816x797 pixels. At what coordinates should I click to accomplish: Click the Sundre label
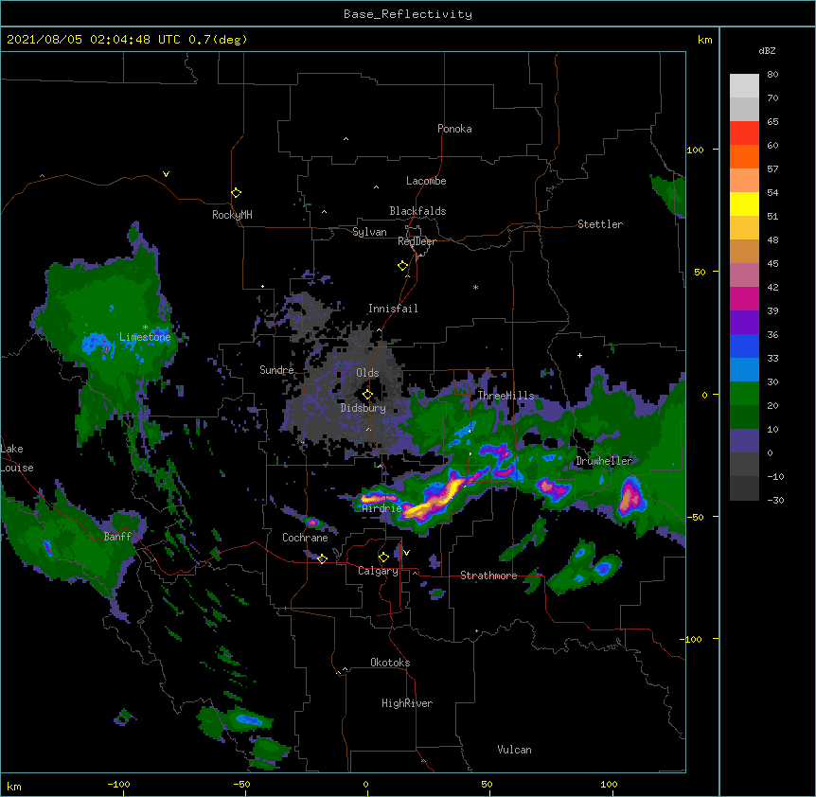(276, 370)
